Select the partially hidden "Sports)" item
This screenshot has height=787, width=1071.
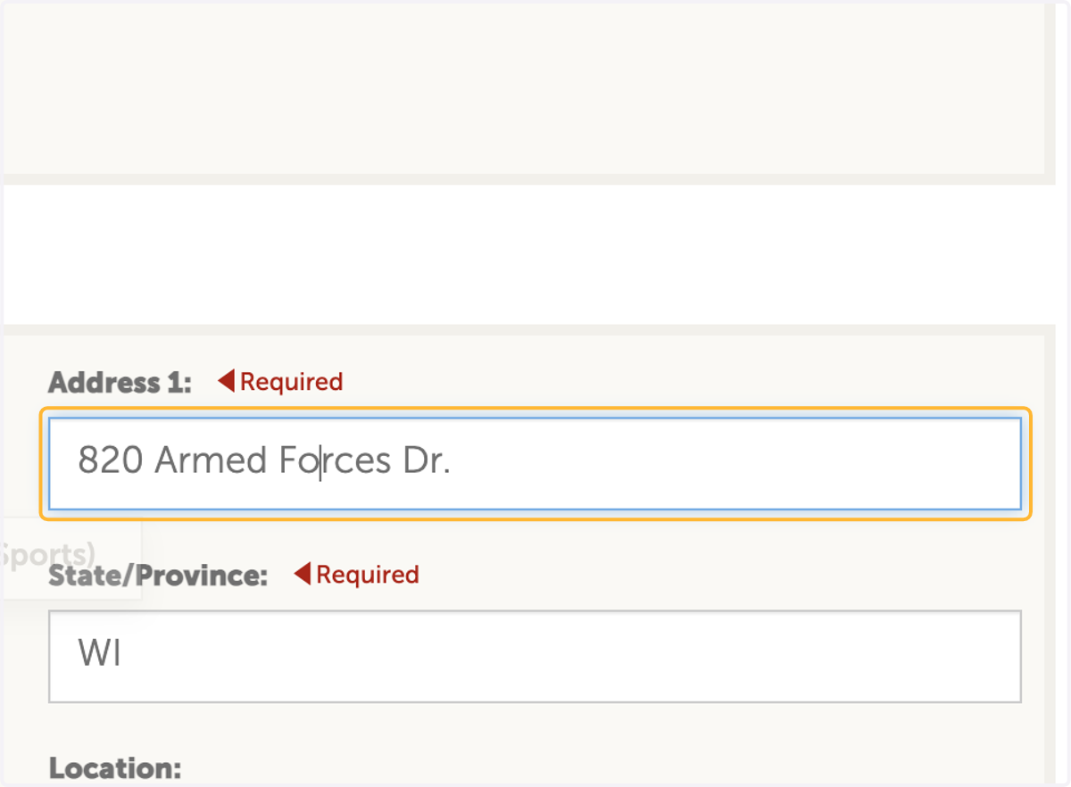coord(49,555)
